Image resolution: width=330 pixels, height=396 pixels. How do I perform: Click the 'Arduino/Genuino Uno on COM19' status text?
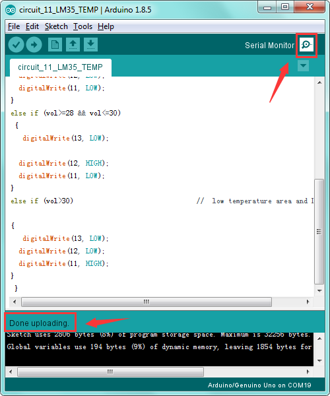[259, 385]
